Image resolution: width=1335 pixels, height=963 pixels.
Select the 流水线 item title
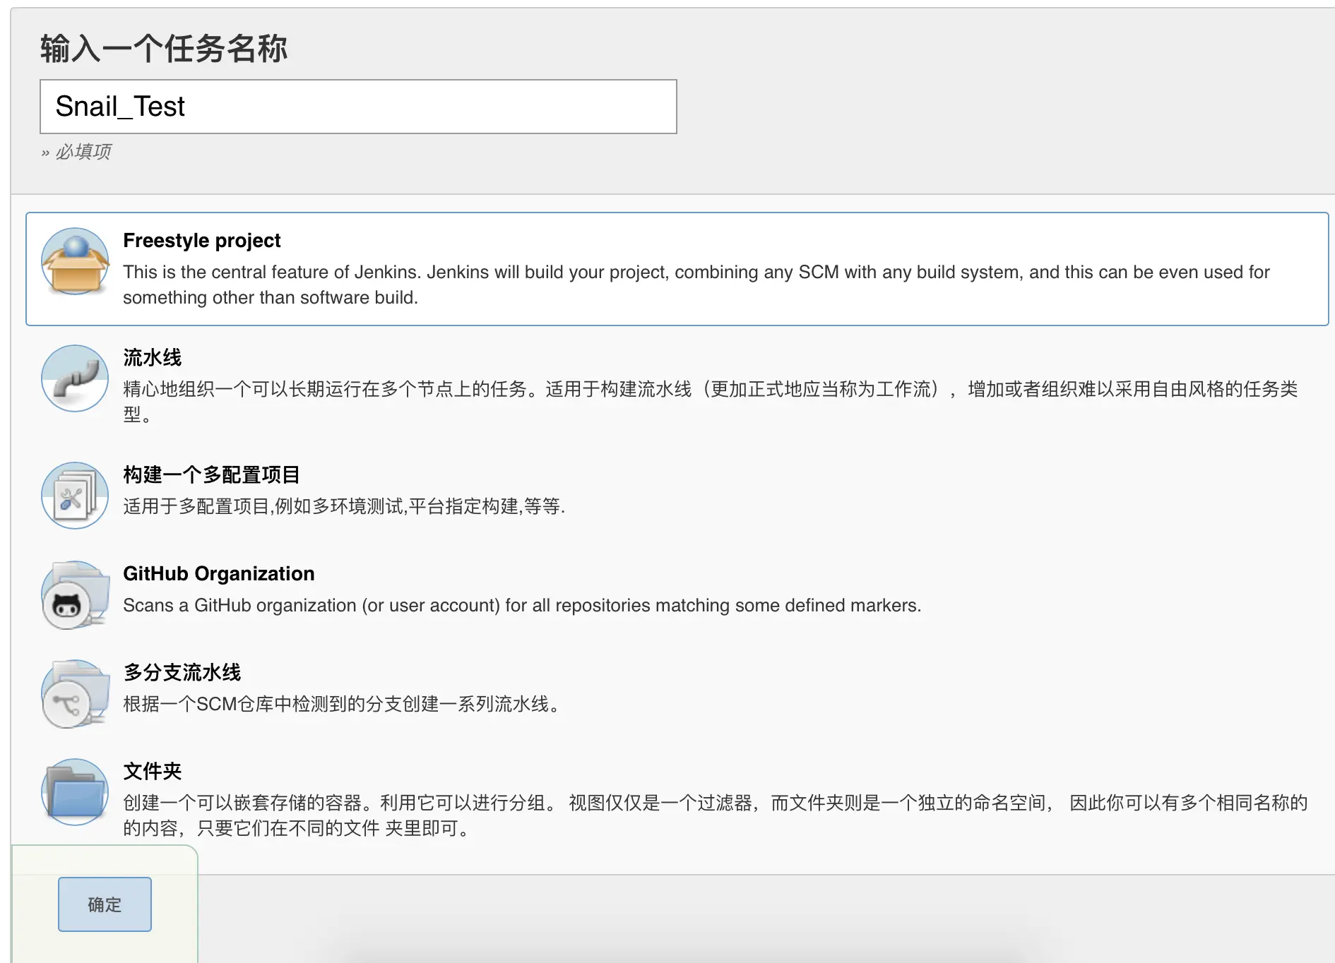[x=153, y=358]
